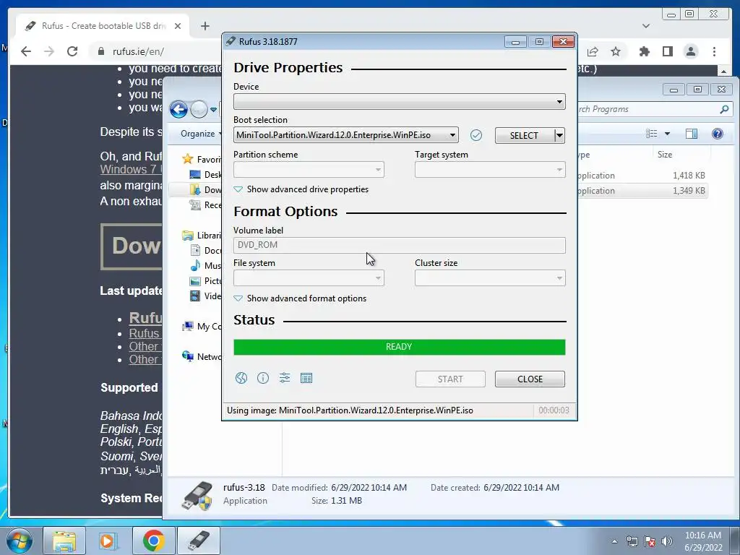Image resolution: width=740 pixels, height=555 pixels.
Task: Click the volume speaker tray icon
Action: pos(667,541)
